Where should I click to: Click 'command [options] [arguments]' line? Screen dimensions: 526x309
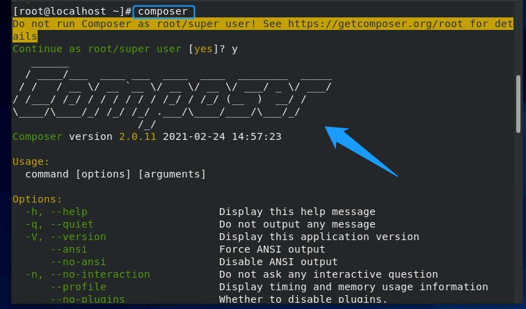coord(115,175)
